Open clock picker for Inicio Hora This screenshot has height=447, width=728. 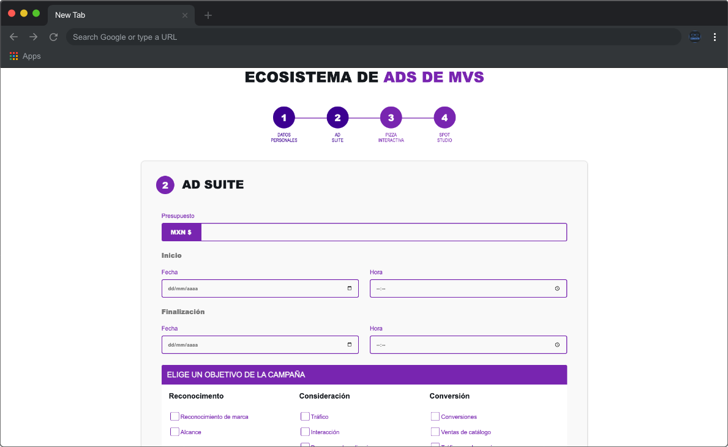[x=557, y=288]
